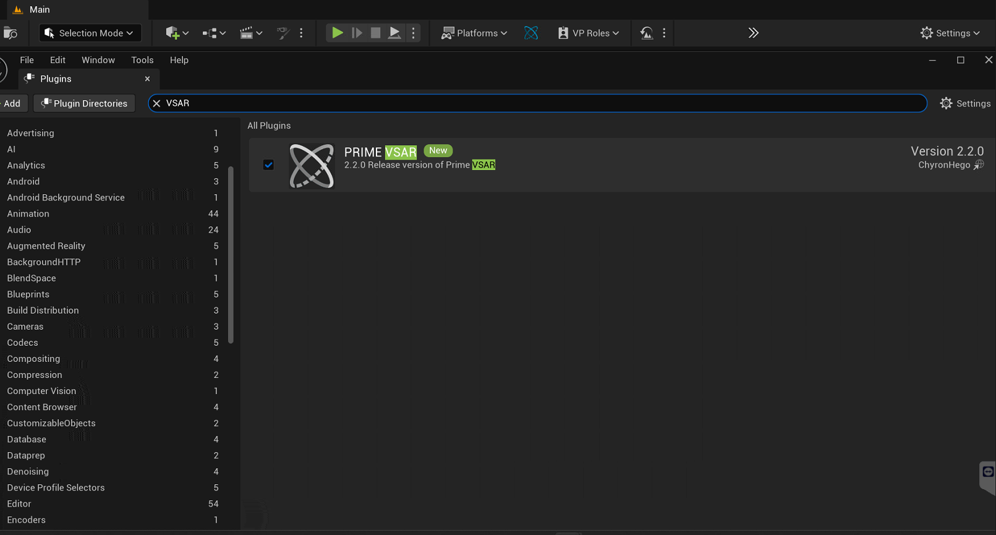Toggle the PRIME VSAR plugin checkbox
This screenshot has height=535, width=996.
pos(268,165)
